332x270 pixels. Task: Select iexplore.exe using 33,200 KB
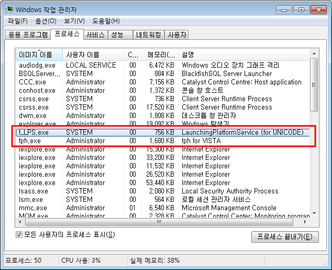(x=163, y=157)
